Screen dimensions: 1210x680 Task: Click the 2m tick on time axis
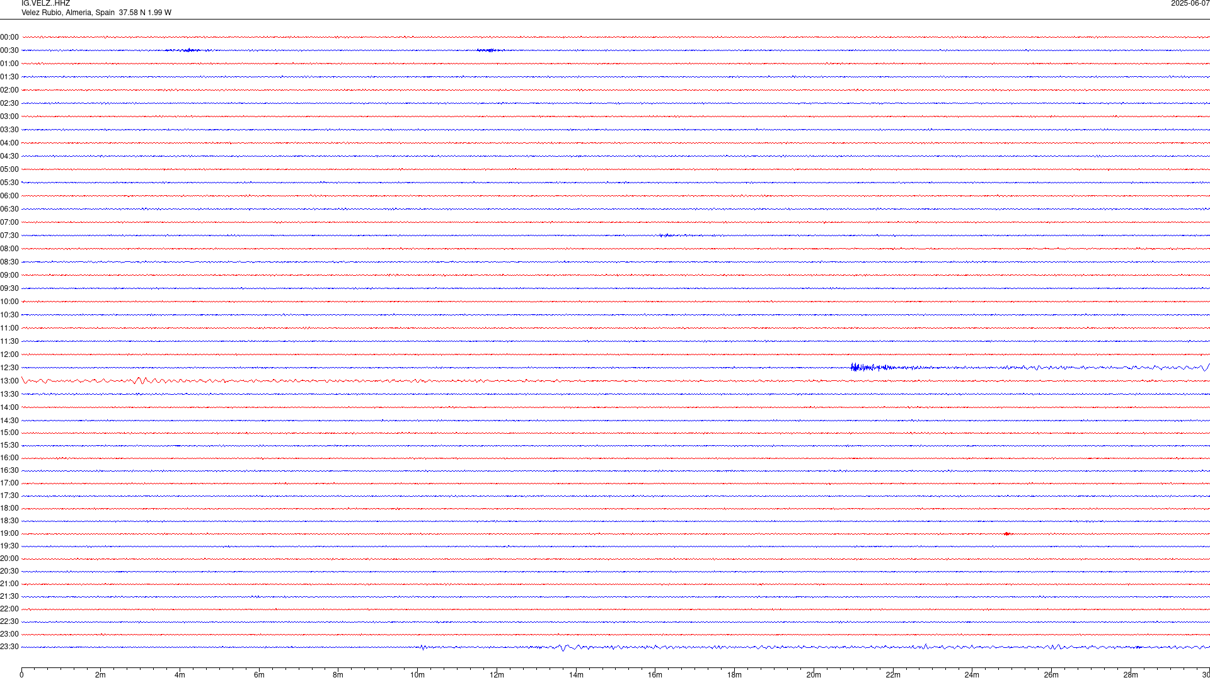point(101,675)
